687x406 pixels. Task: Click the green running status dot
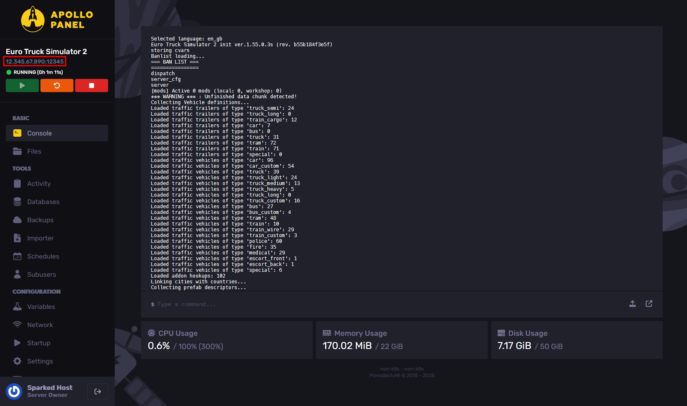click(9, 72)
